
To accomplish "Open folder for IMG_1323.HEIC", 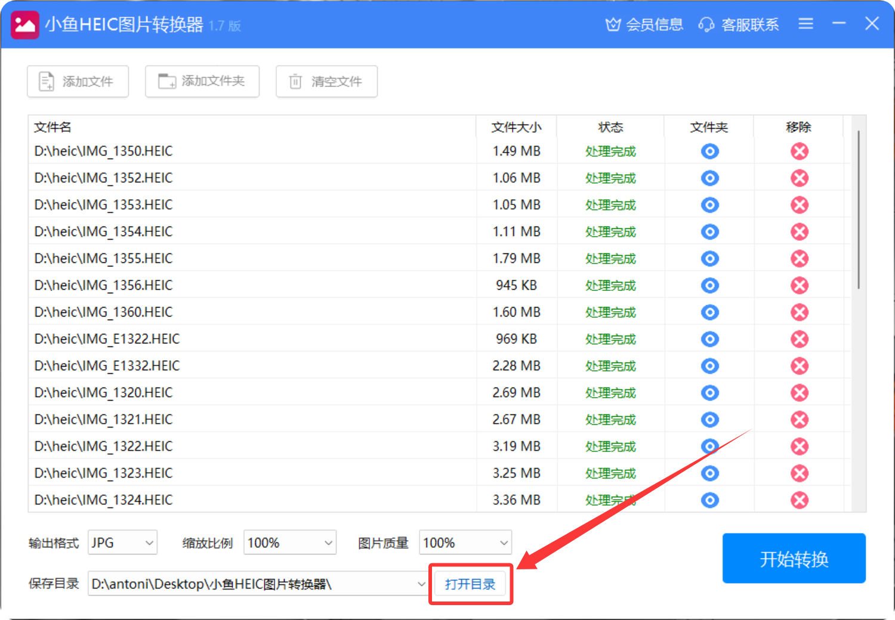I will 709,473.
